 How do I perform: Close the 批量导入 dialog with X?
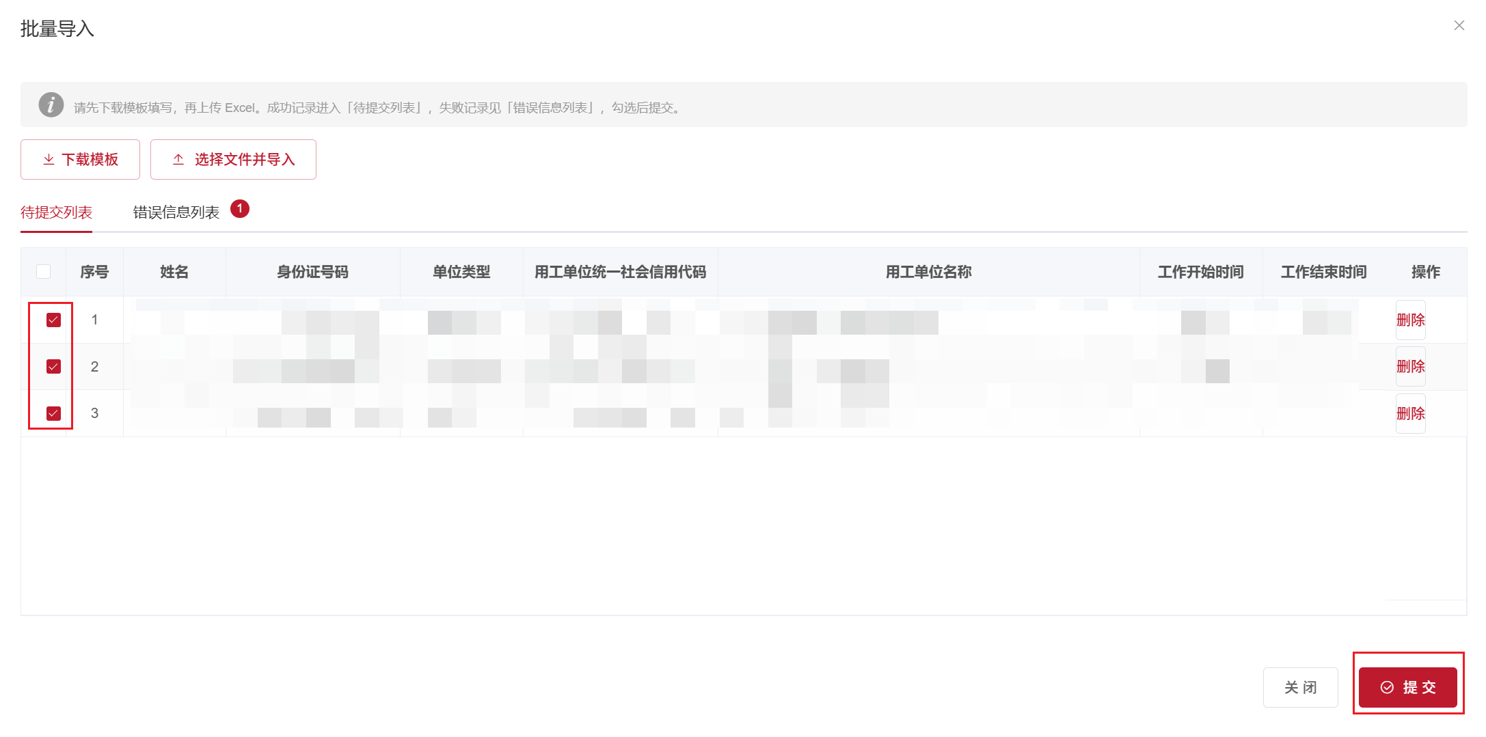coord(1459,25)
